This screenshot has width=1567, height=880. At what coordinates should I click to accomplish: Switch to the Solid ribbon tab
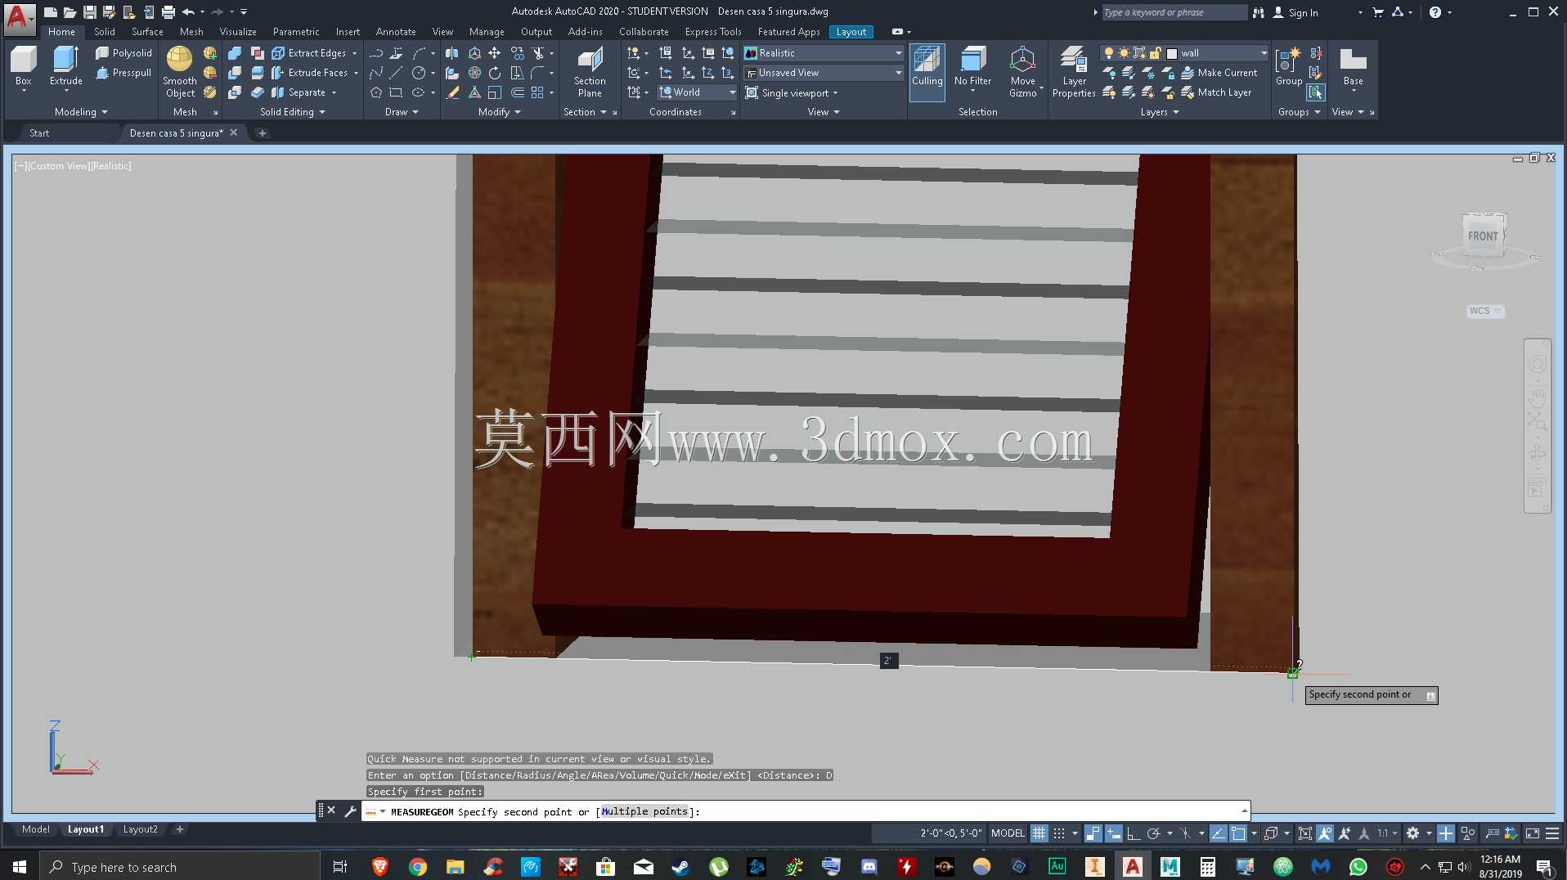click(105, 32)
